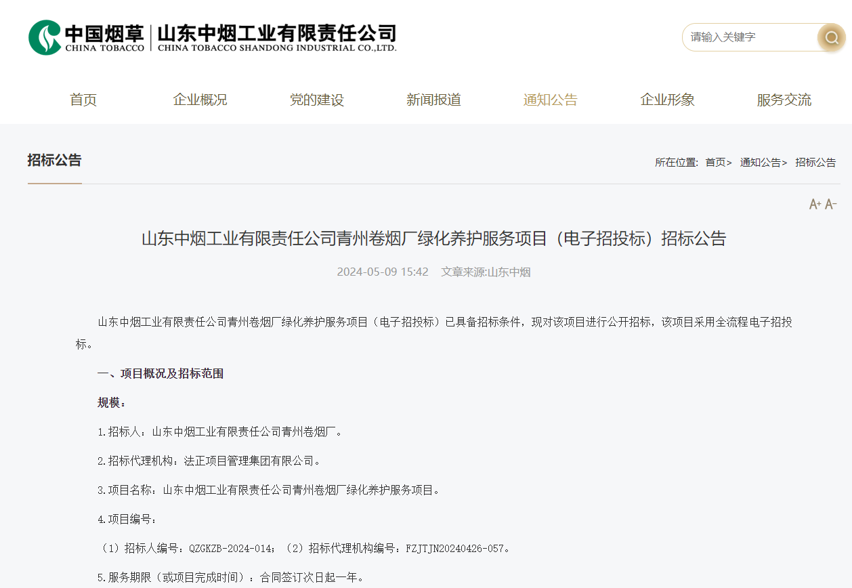Click inside the 请输入关键字 search field
The image size is (852, 588).
pos(745,37)
